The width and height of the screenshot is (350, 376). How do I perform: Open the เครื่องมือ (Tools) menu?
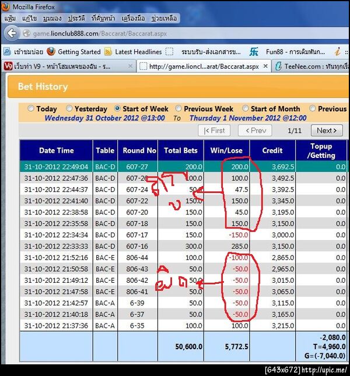[133, 19]
